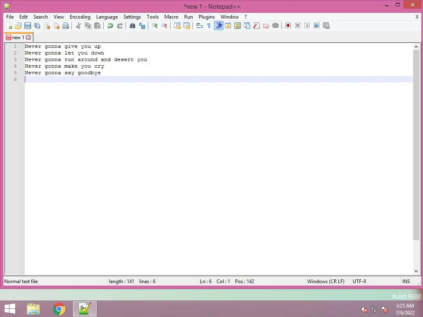Open the Window menu

pyautogui.click(x=230, y=17)
